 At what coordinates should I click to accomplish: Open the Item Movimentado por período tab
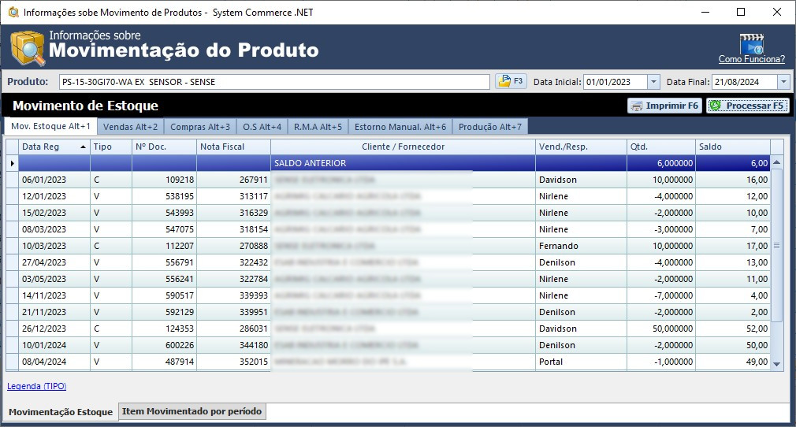(192, 411)
